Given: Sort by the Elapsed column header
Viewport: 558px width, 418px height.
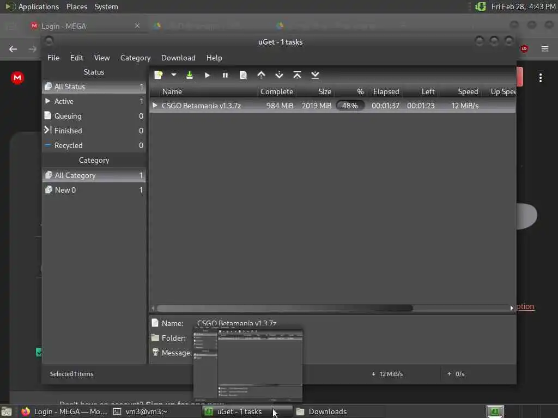Looking at the screenshot, I should 386,91.
